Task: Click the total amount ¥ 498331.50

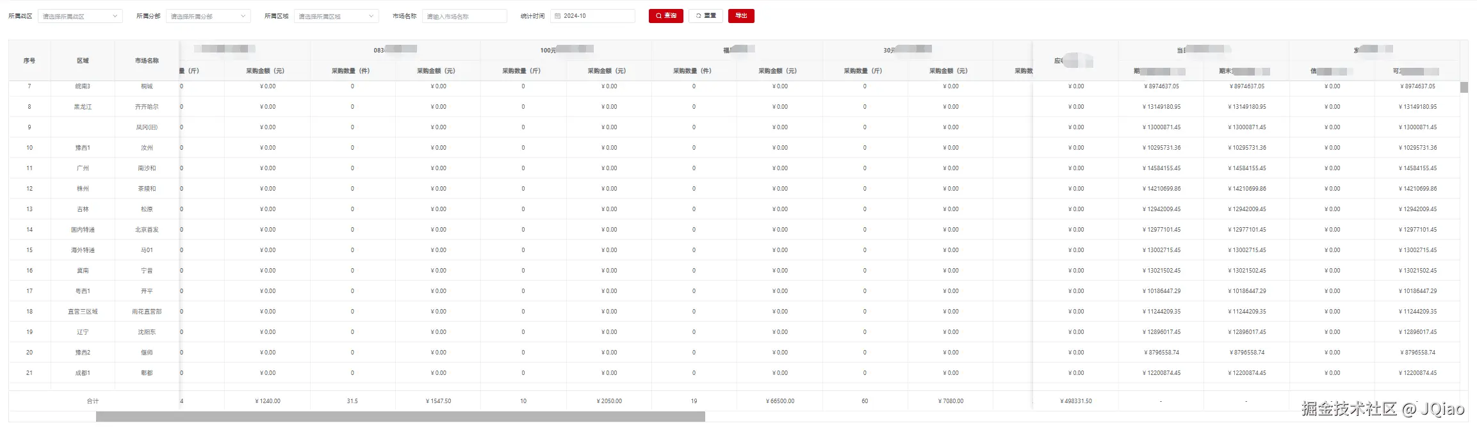Action: [1076, 401]
